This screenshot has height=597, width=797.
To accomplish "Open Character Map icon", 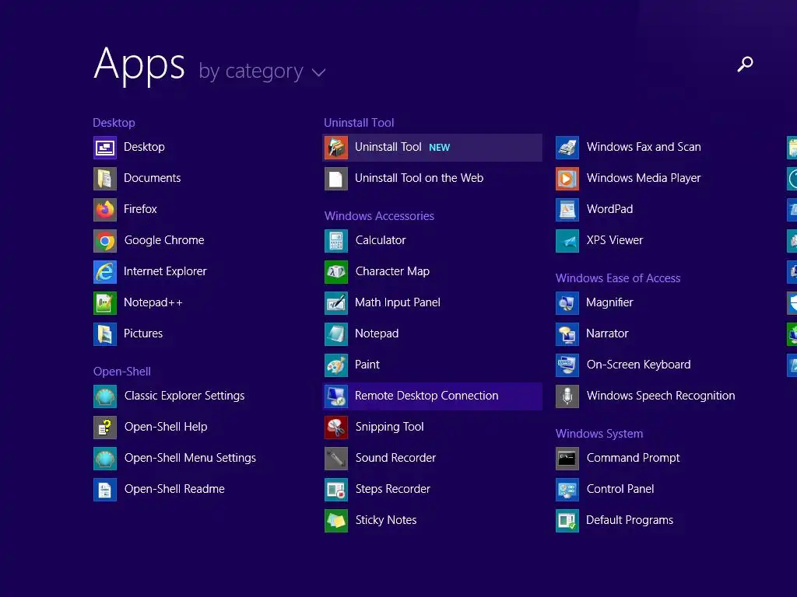I will click(x=336, y=271).
